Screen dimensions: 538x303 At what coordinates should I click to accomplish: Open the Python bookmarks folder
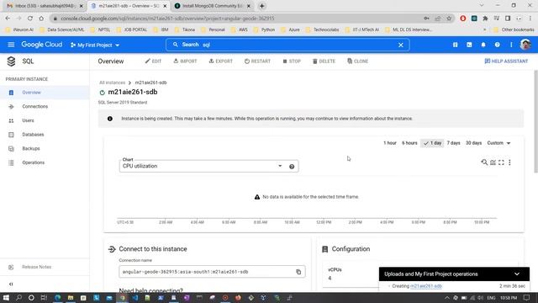pos(264,30)
